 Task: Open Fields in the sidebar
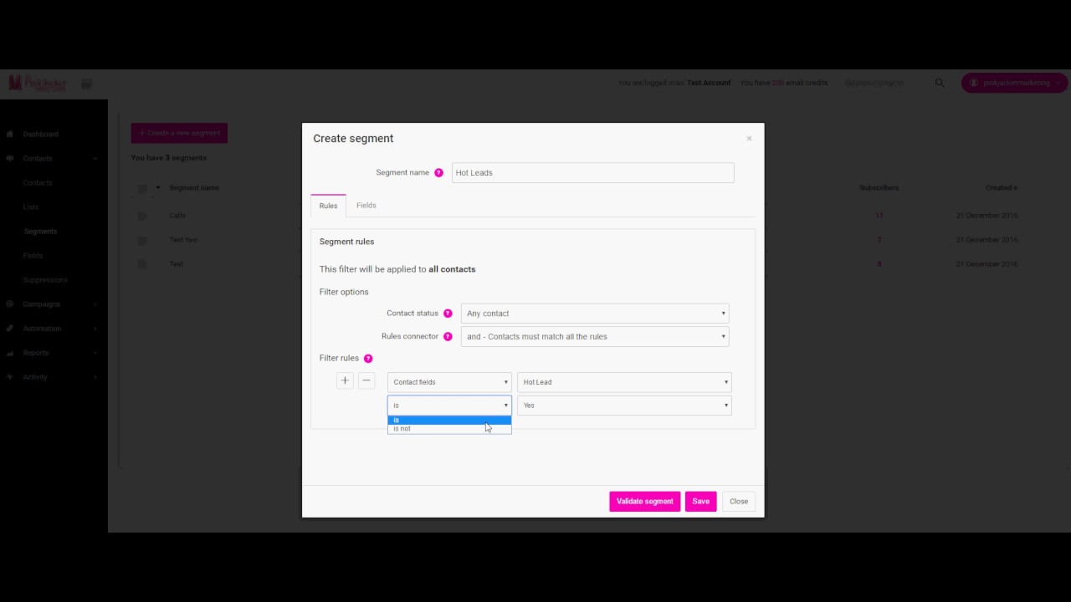[x=33, y=256]
